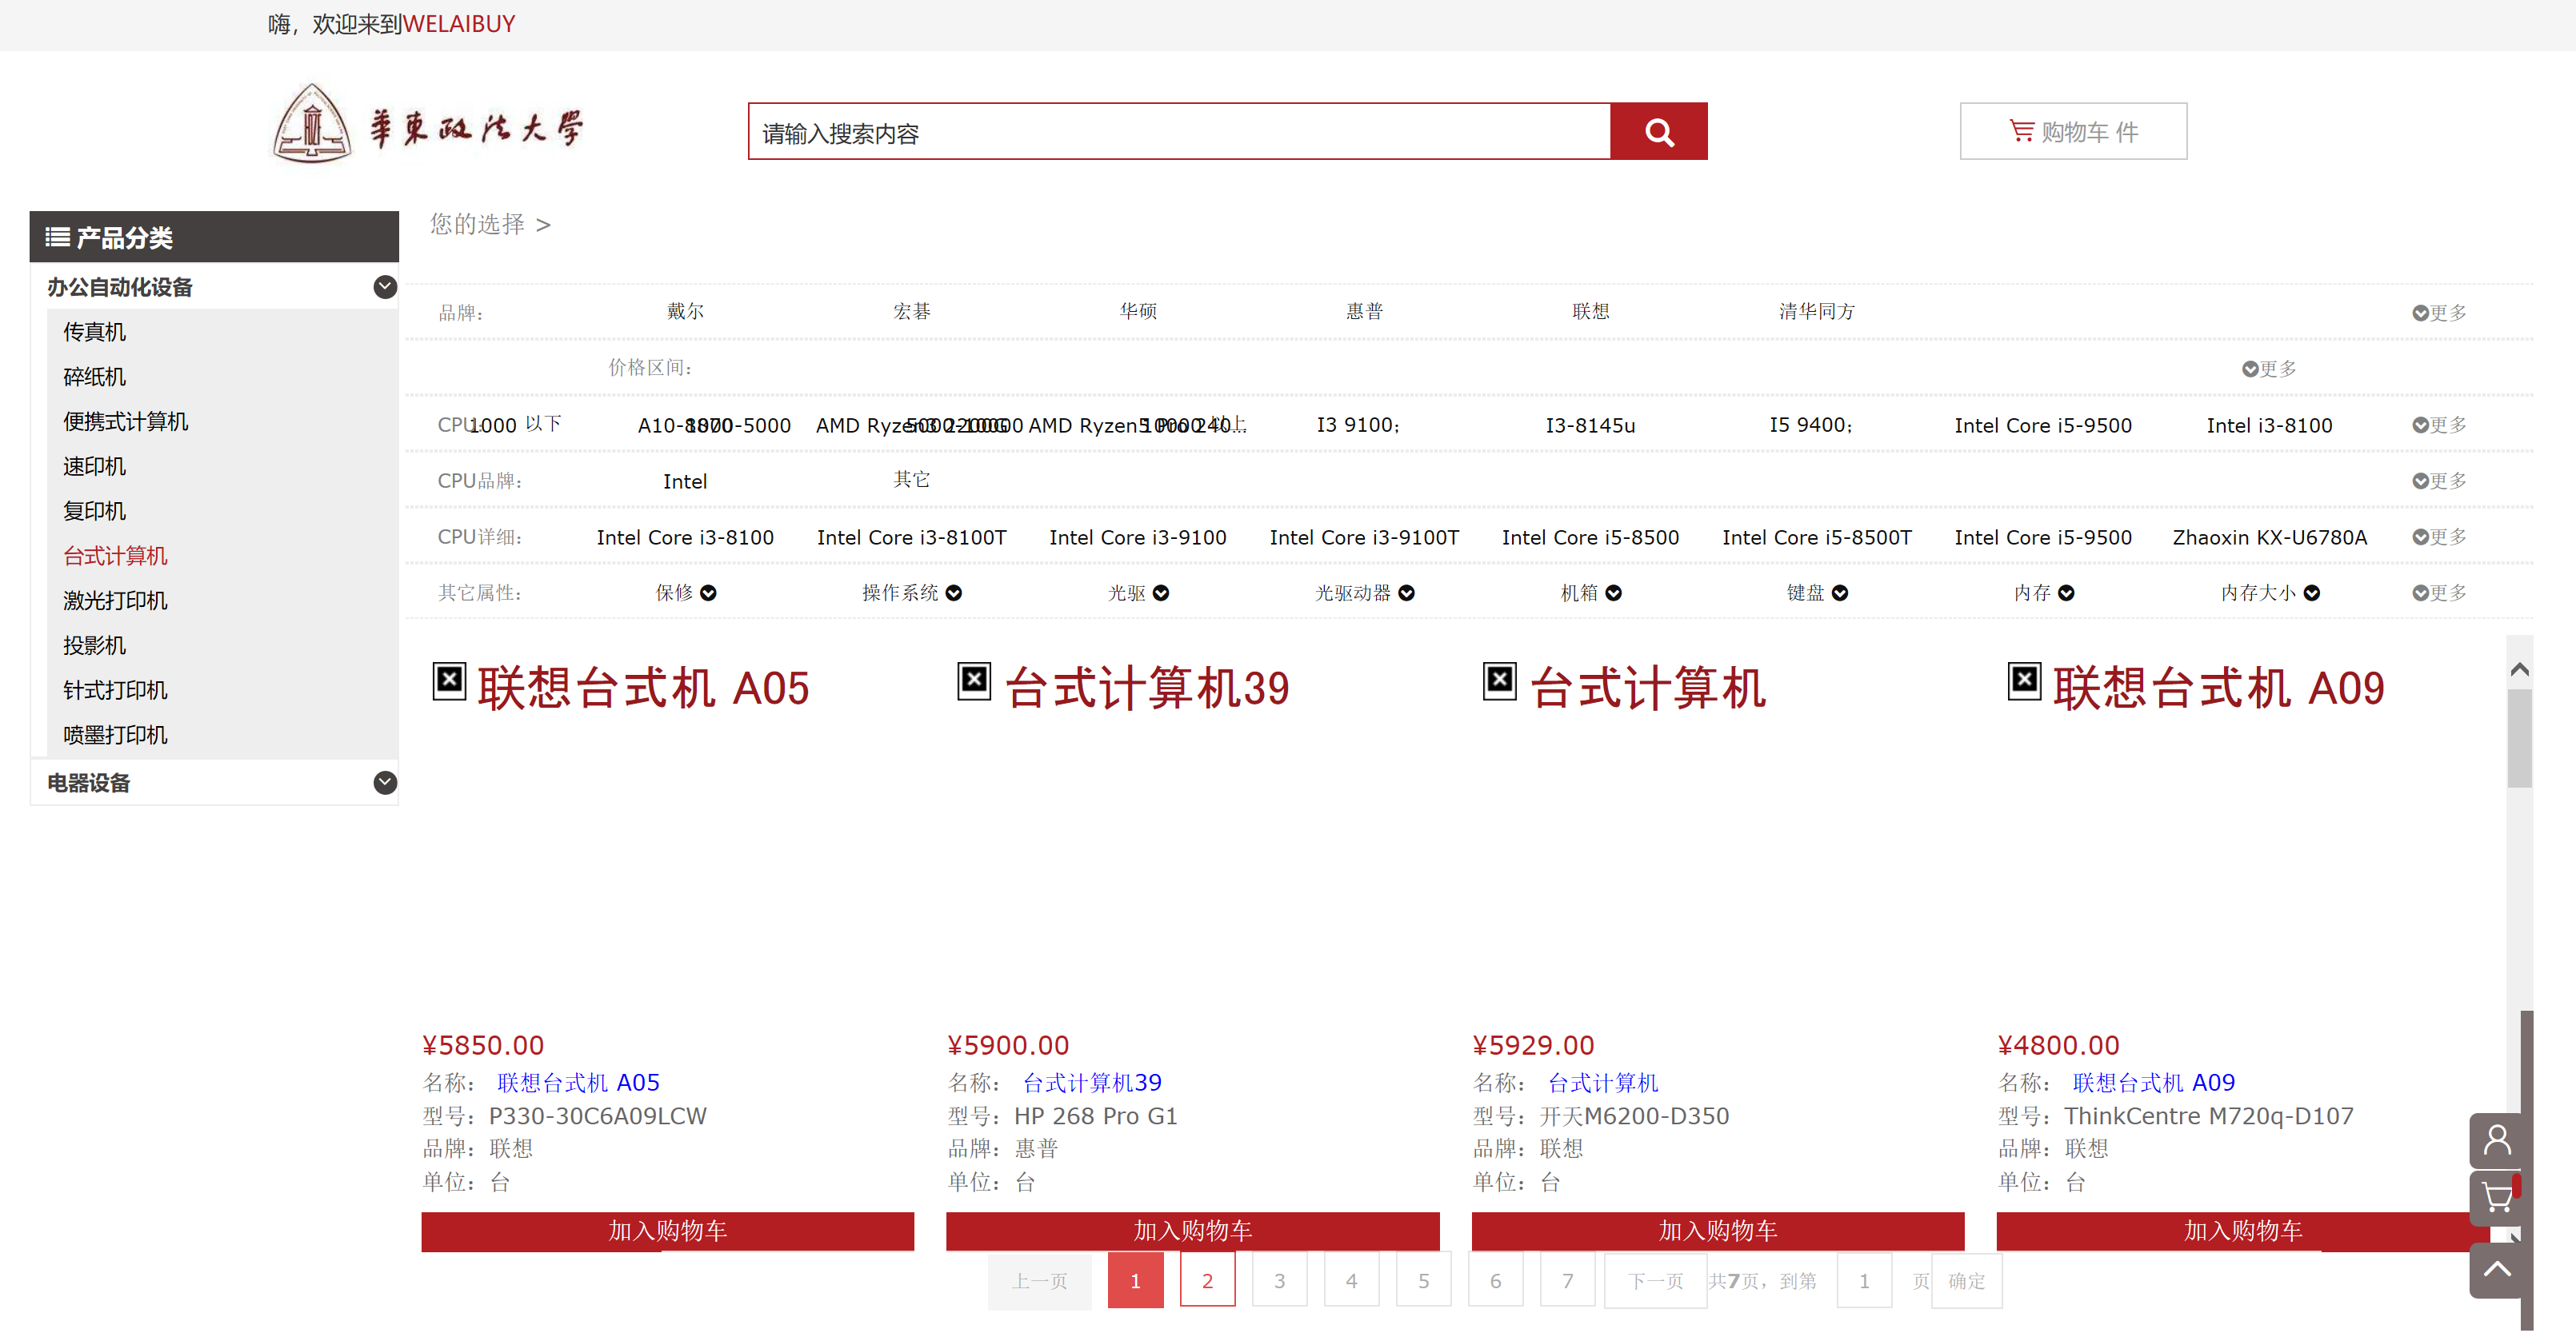The width and height of the screenshot is (2576, 1337).
Task: Click 下一页 next page button
Action: coord(1655,1280)
